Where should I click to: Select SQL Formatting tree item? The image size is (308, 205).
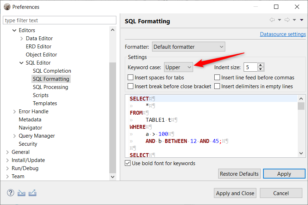tap(51, 79)
